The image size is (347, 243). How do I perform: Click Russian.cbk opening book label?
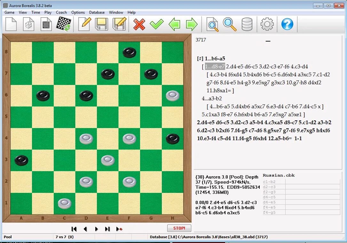(279, 175)
